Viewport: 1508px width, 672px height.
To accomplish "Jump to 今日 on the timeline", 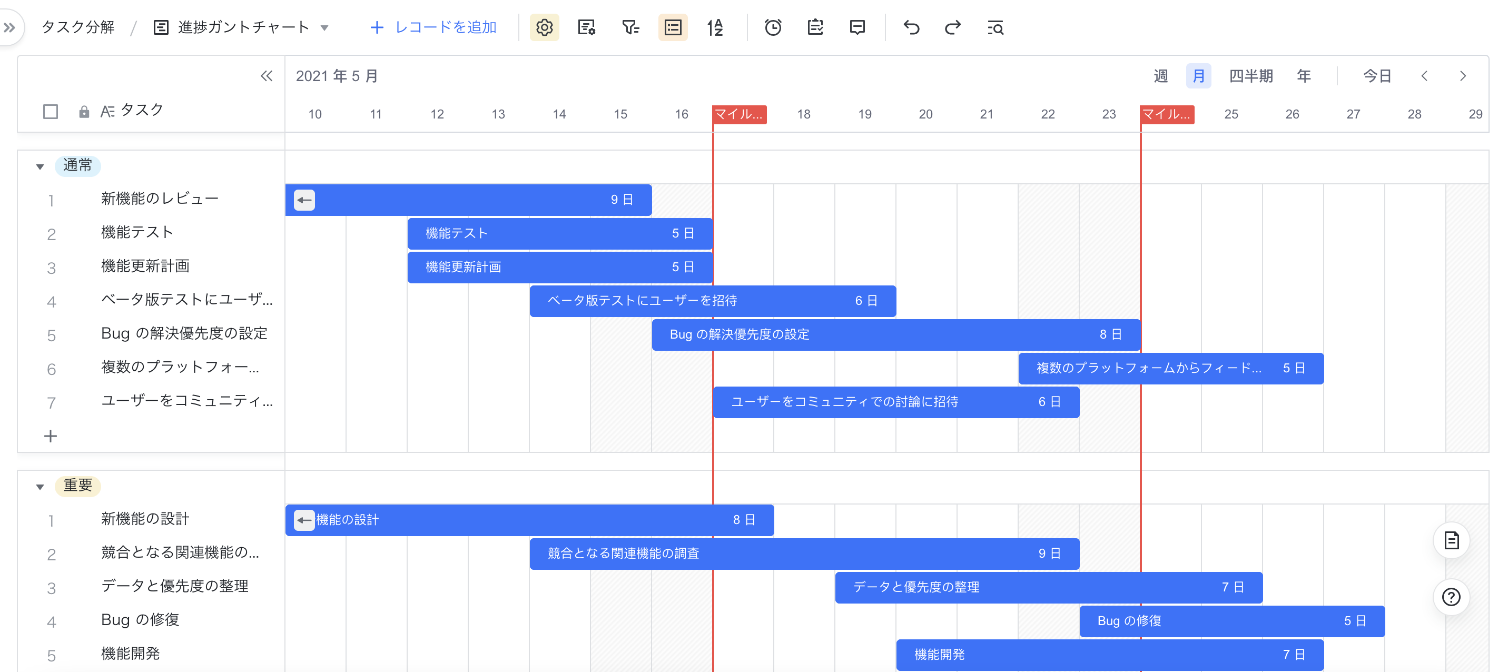I will click(x=1376, y=76).
